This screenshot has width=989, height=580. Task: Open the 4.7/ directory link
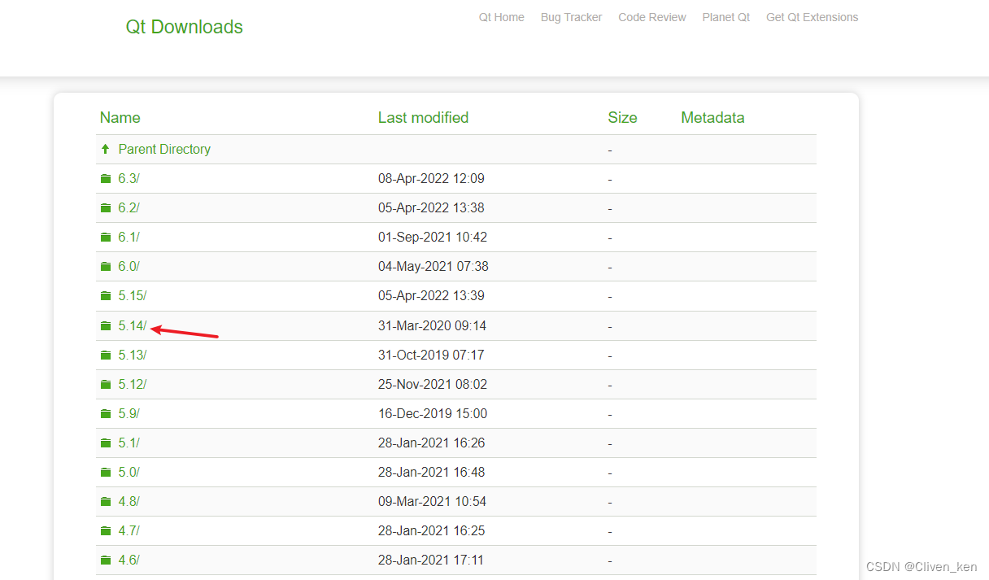(129, 530)
